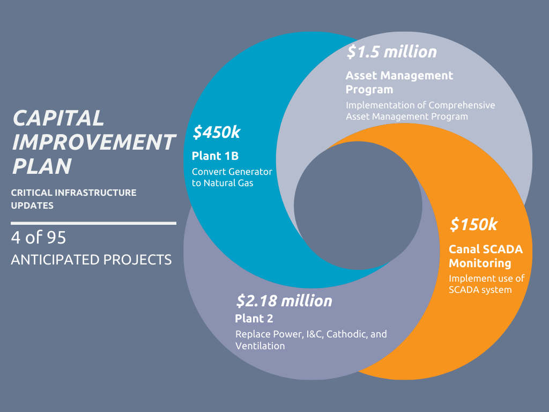Click the Capital Improvement Plan title
The height and width of the screenshot is (412, 549).
pos(93,142)
